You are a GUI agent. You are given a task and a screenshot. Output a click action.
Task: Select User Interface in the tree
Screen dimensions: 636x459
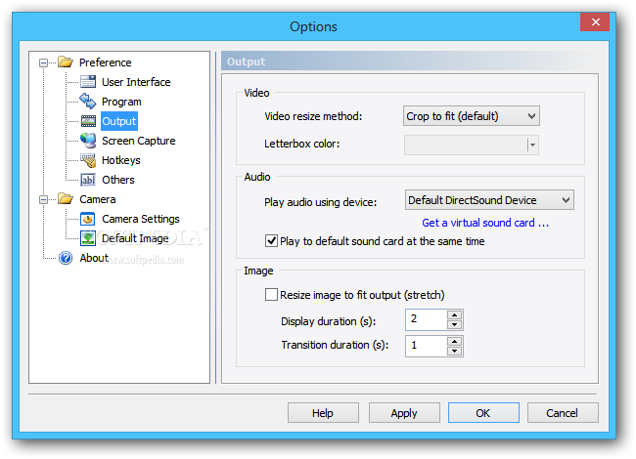pyautogui.click(x=136, y=82)
